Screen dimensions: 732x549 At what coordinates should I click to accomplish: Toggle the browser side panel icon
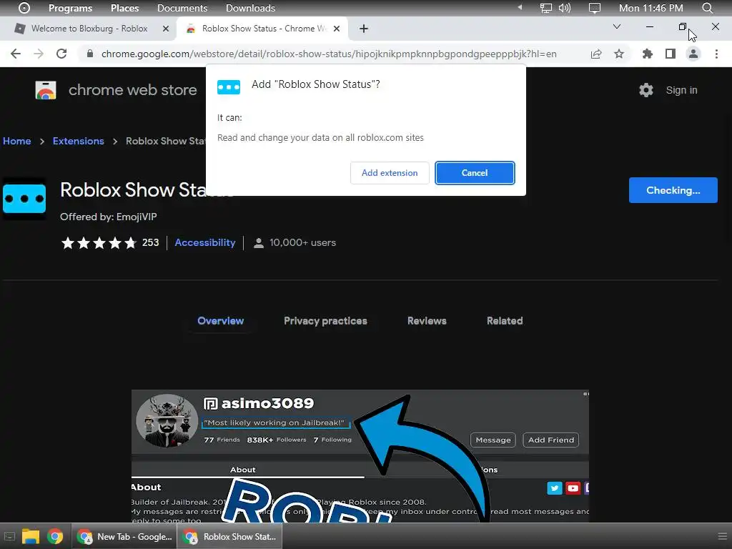coord(671,54)
